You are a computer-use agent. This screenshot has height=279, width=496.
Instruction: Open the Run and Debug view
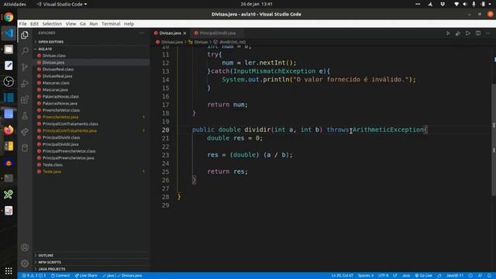25,83
